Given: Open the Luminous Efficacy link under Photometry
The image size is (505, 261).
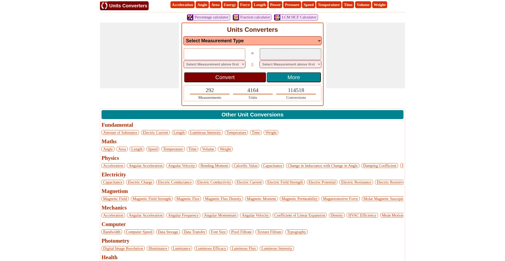Looking at the screenshot, I should pyautogui.click(x=211, y=248).
